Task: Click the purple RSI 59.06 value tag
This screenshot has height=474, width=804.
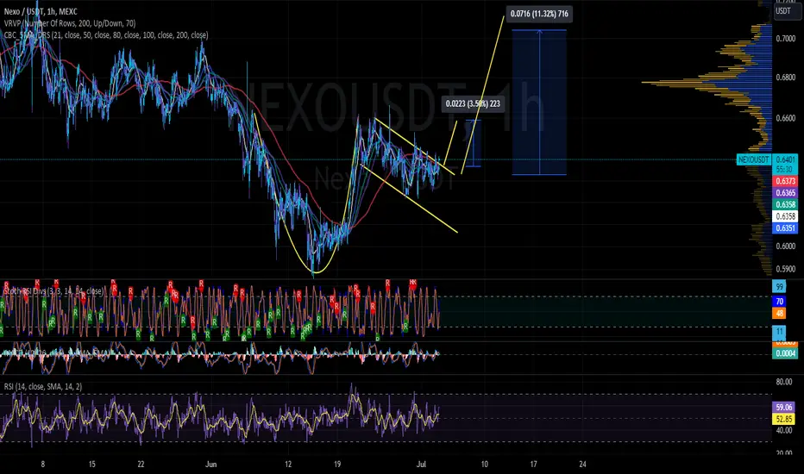Action: (x=784, y=408)
